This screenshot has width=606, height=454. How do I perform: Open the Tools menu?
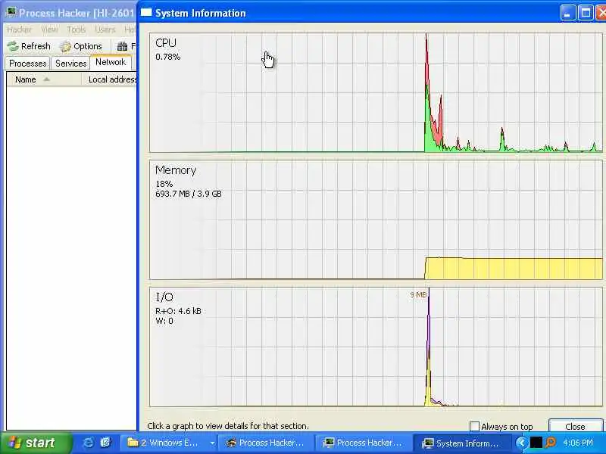(x=77, y=30)
